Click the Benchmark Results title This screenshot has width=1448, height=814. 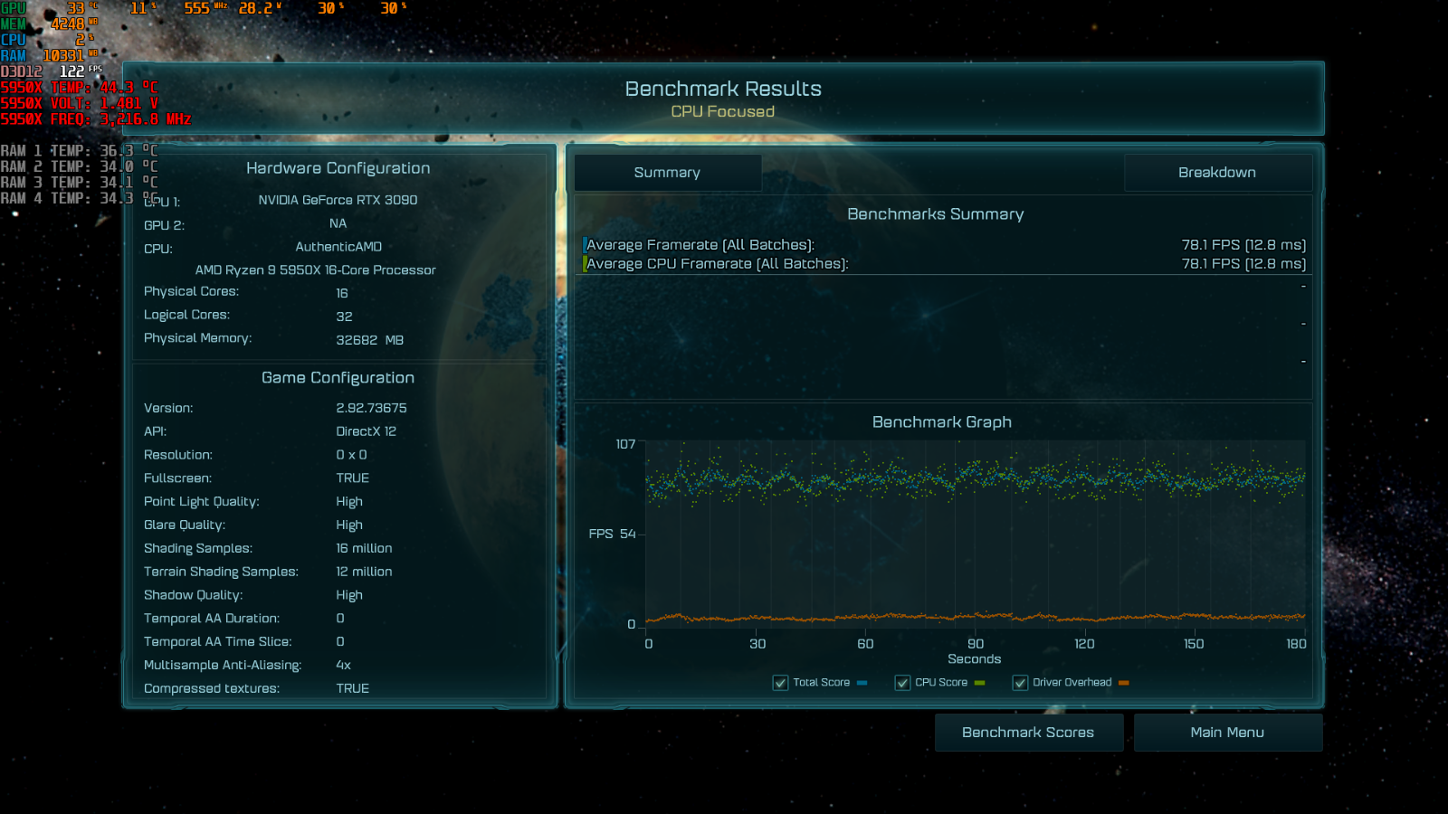723,89
